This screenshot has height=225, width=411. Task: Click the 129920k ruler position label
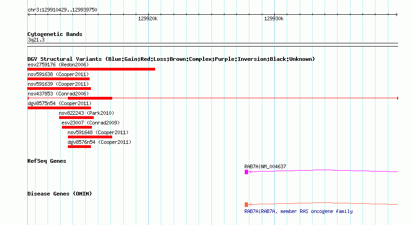[x=148, y=18]
